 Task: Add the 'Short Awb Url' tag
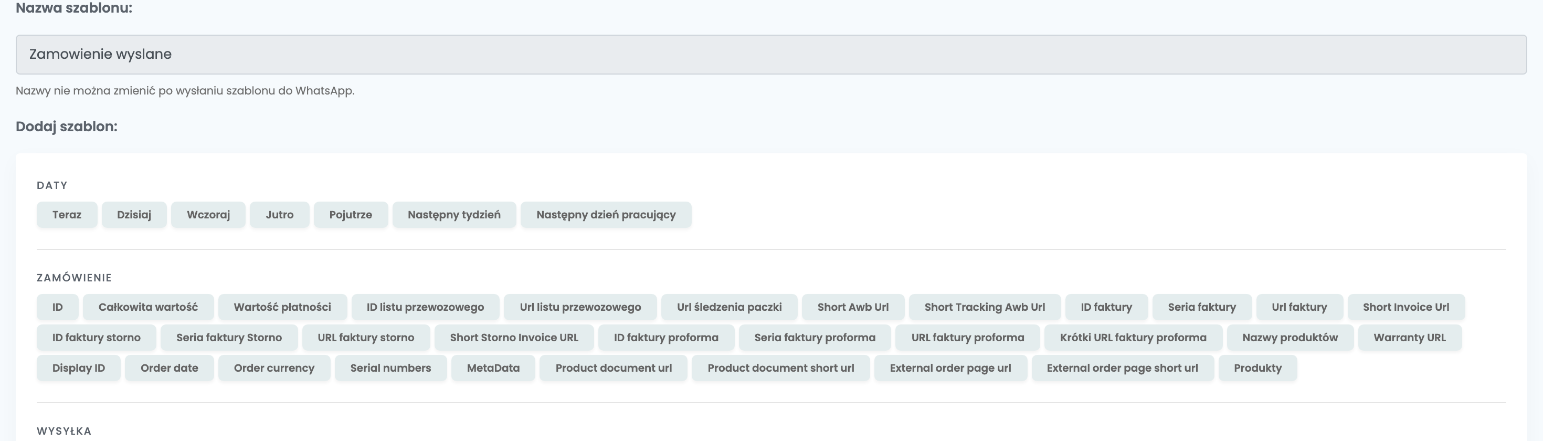[853, 307]
